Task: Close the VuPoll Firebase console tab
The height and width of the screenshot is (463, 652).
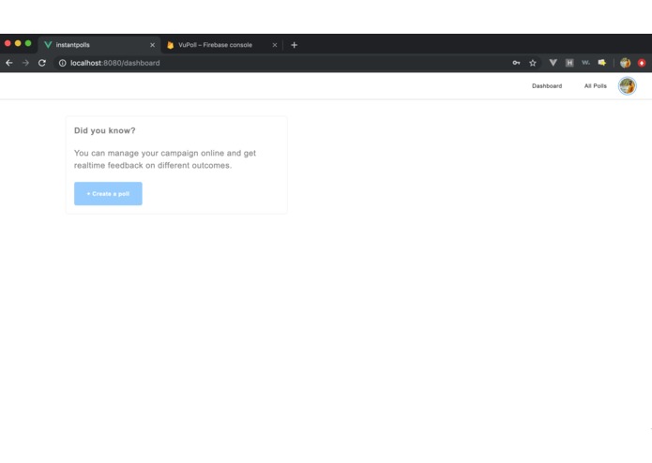Action: point(275,45)
